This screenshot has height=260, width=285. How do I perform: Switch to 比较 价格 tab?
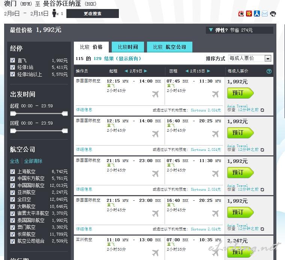pos(91,47)
